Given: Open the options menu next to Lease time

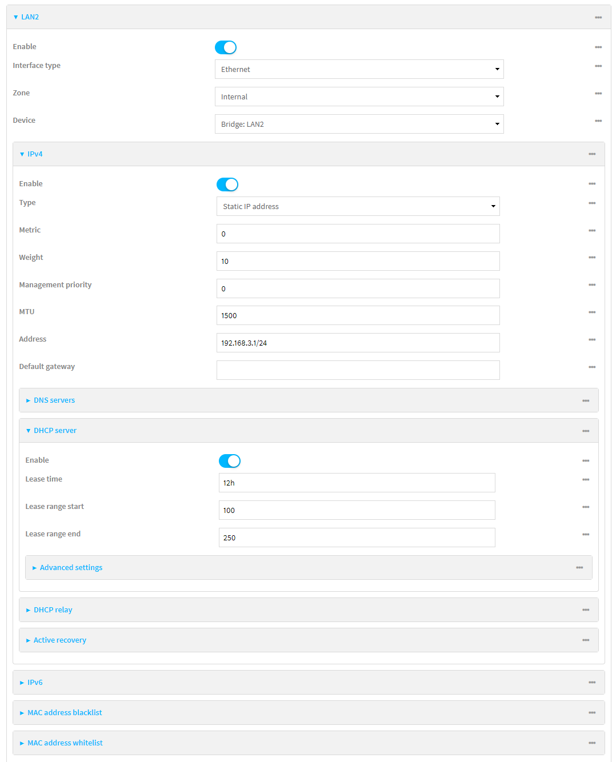Looking at the screenshot, I should click(586, 480).
